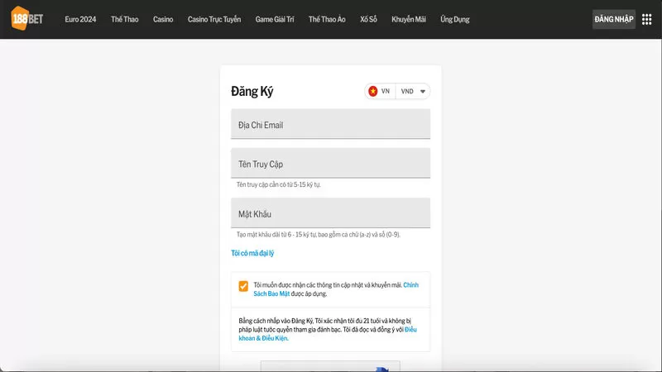Select the VN country selector
This screenshot has width=662, height=372.
click(x=381, y=92)
